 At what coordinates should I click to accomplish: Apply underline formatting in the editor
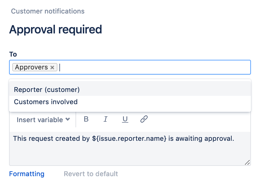tap(125, 119)
